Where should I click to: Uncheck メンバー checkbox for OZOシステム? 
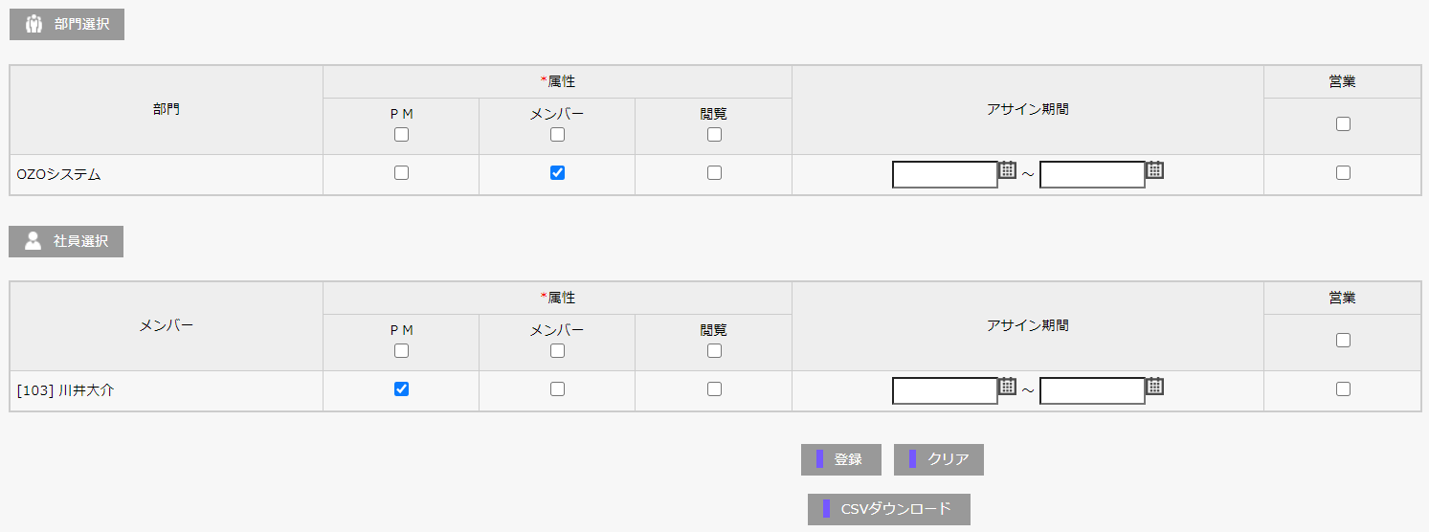[x=558, y=173]
